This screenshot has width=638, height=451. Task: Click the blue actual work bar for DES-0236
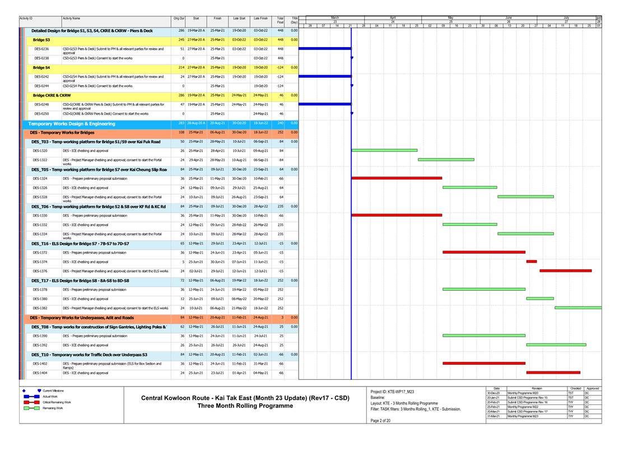[x=325, y=49]
